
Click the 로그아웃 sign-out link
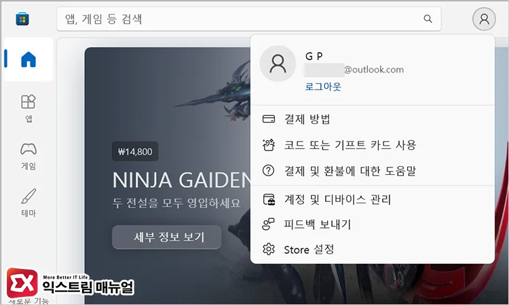pos(323,87)
